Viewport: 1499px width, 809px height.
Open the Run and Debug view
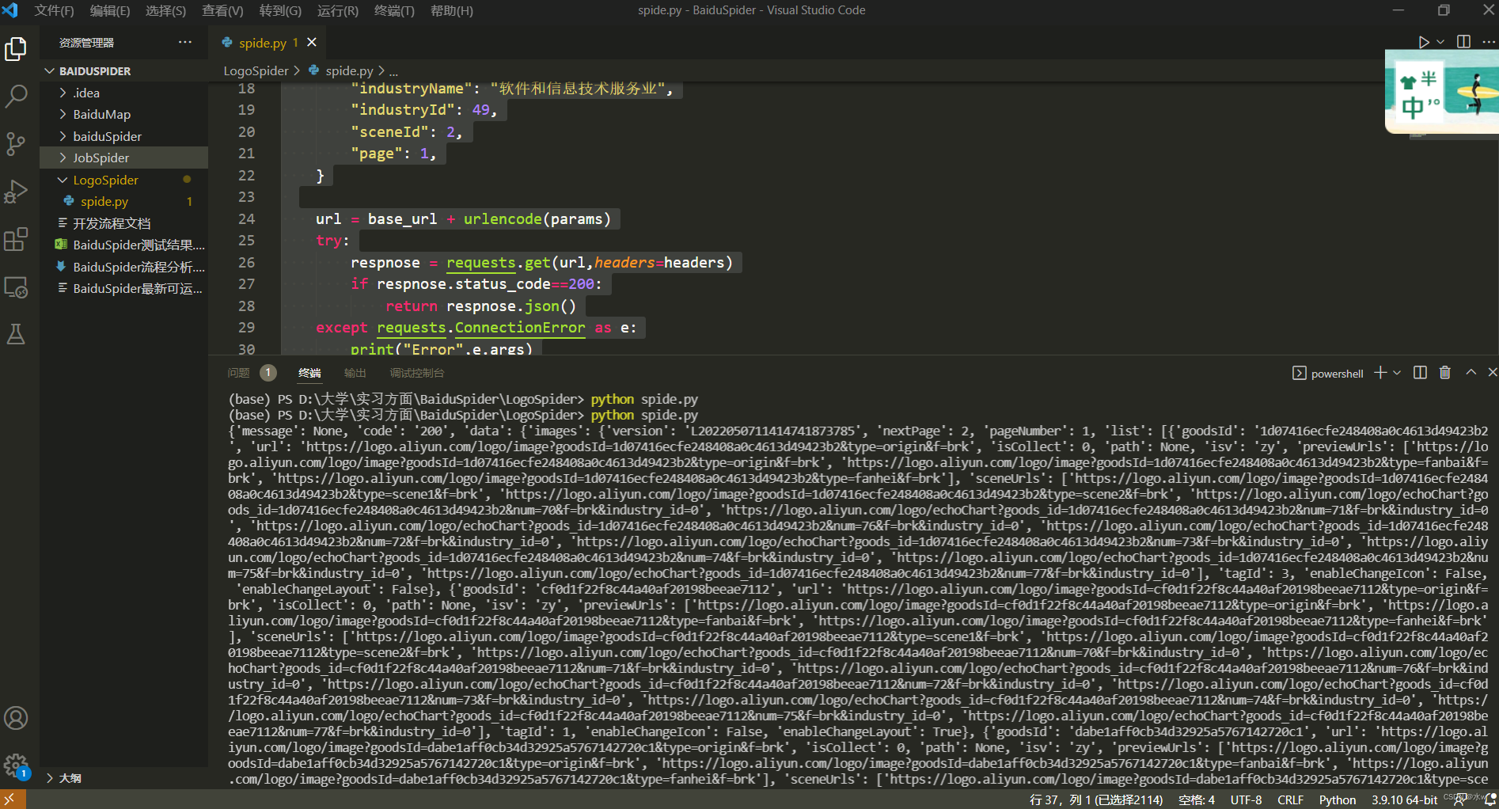coord(16,192)
